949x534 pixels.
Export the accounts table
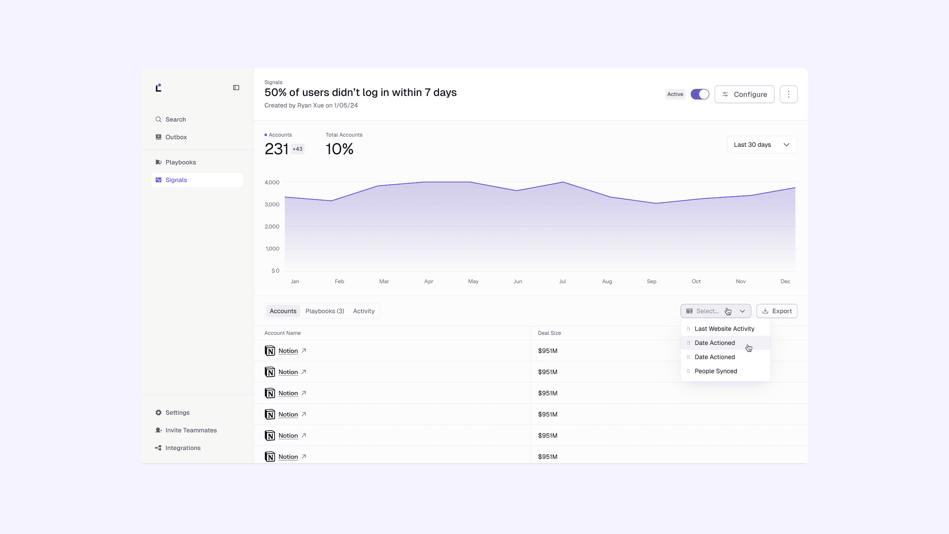click(x=777, y=311)
